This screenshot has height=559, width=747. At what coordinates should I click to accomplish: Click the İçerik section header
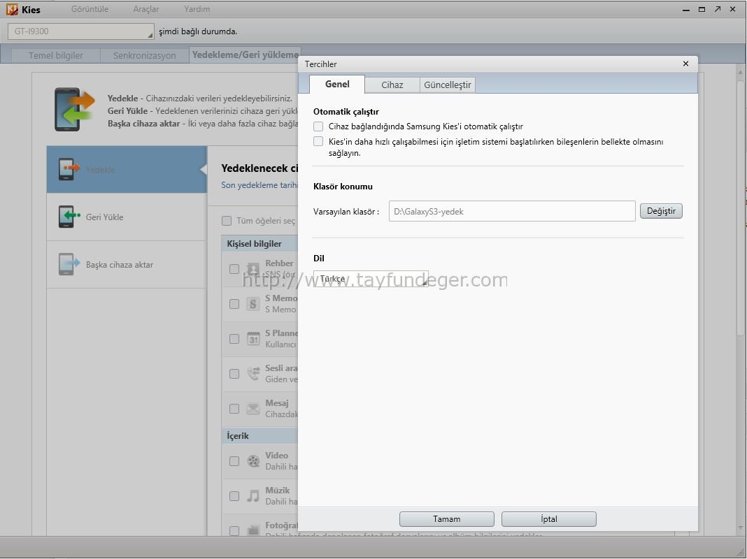pos(259,436)
